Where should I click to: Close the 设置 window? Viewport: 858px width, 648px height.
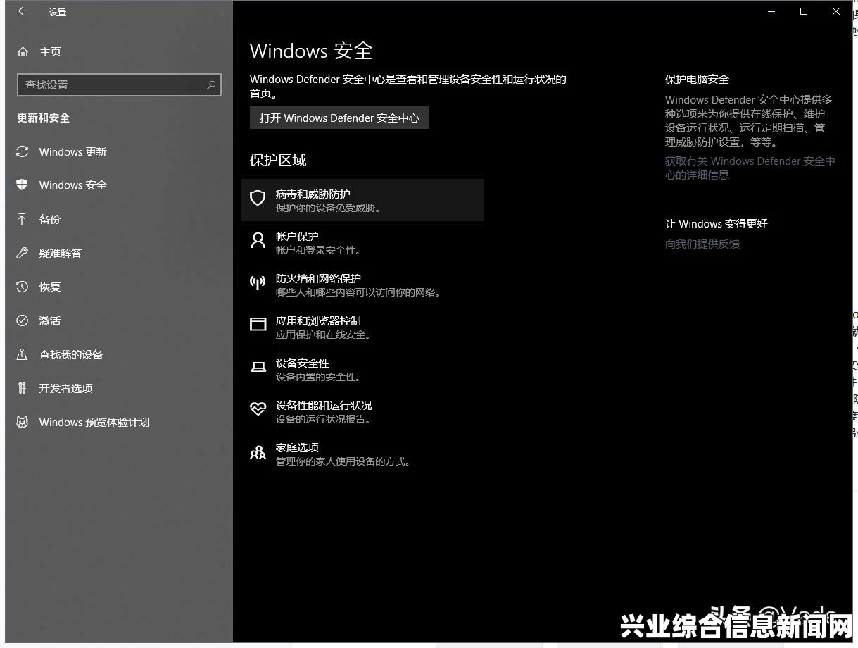tap(836, 11)
